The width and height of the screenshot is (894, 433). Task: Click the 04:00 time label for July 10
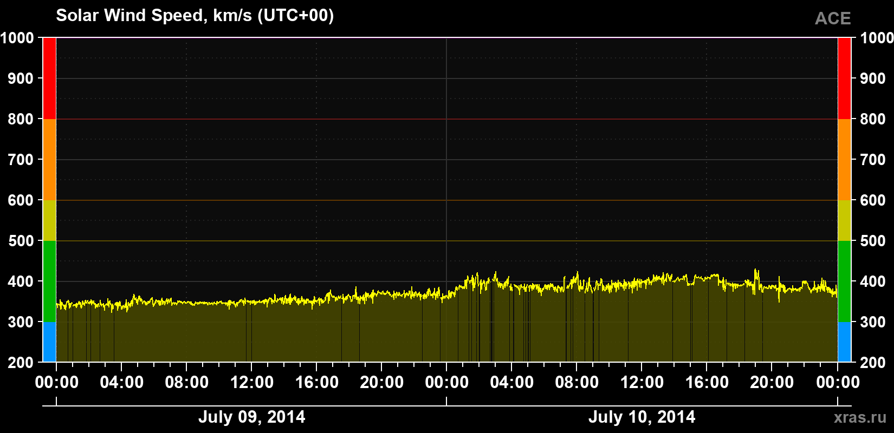click(511, 383)
